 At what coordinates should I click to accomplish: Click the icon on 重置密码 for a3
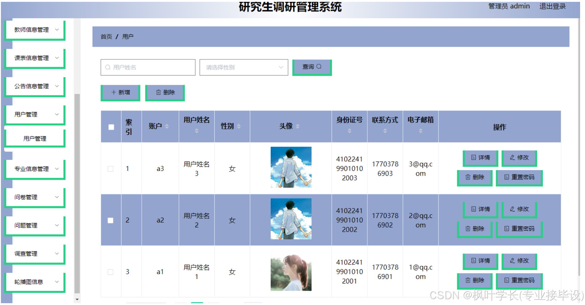coord(507,177)
